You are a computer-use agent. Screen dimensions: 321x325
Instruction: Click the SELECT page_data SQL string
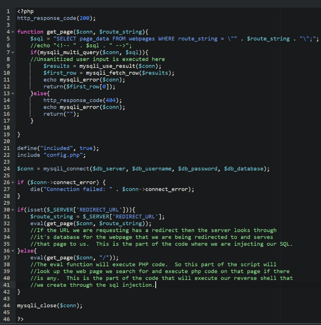(x=145, y=39)
